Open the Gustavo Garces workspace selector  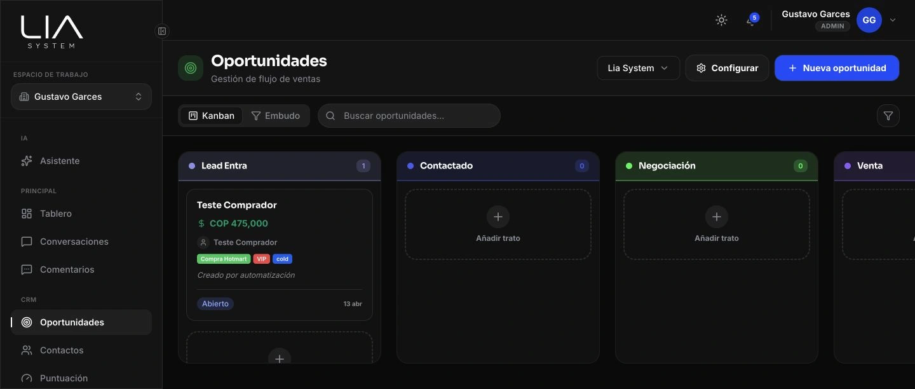click(x=81, y=97)
